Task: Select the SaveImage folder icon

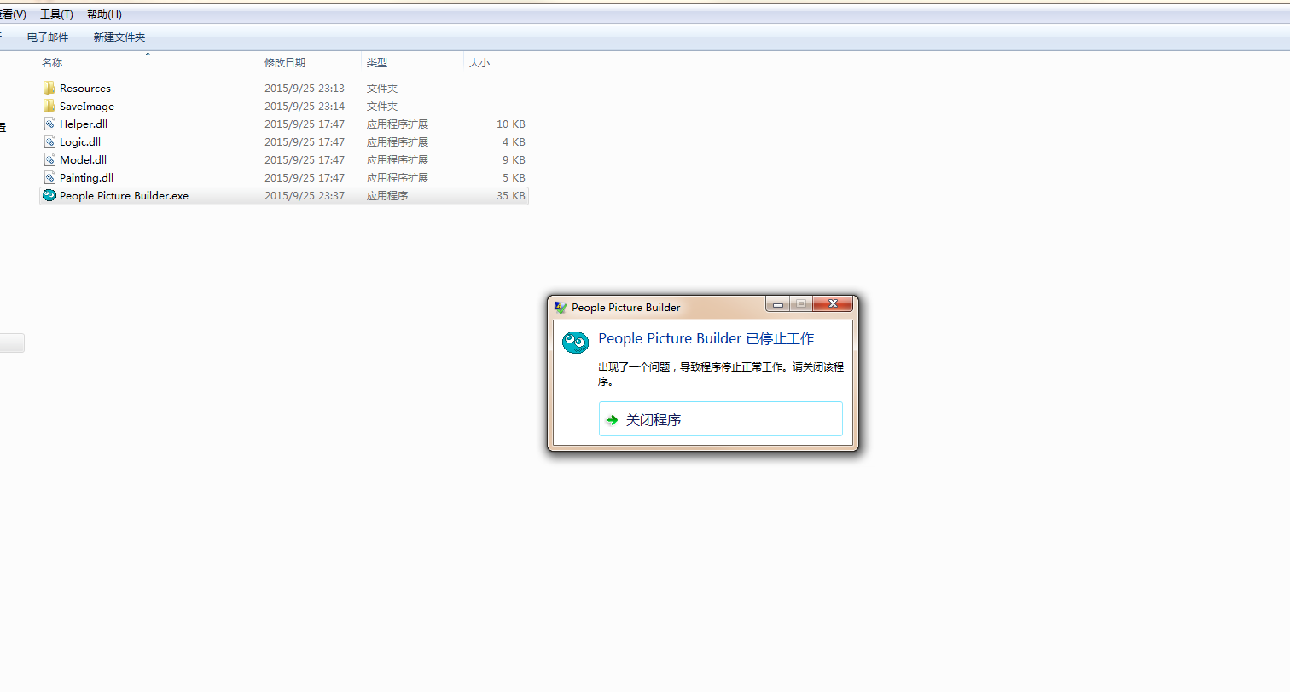Action: pyautogui.click(x=49, y=106)
